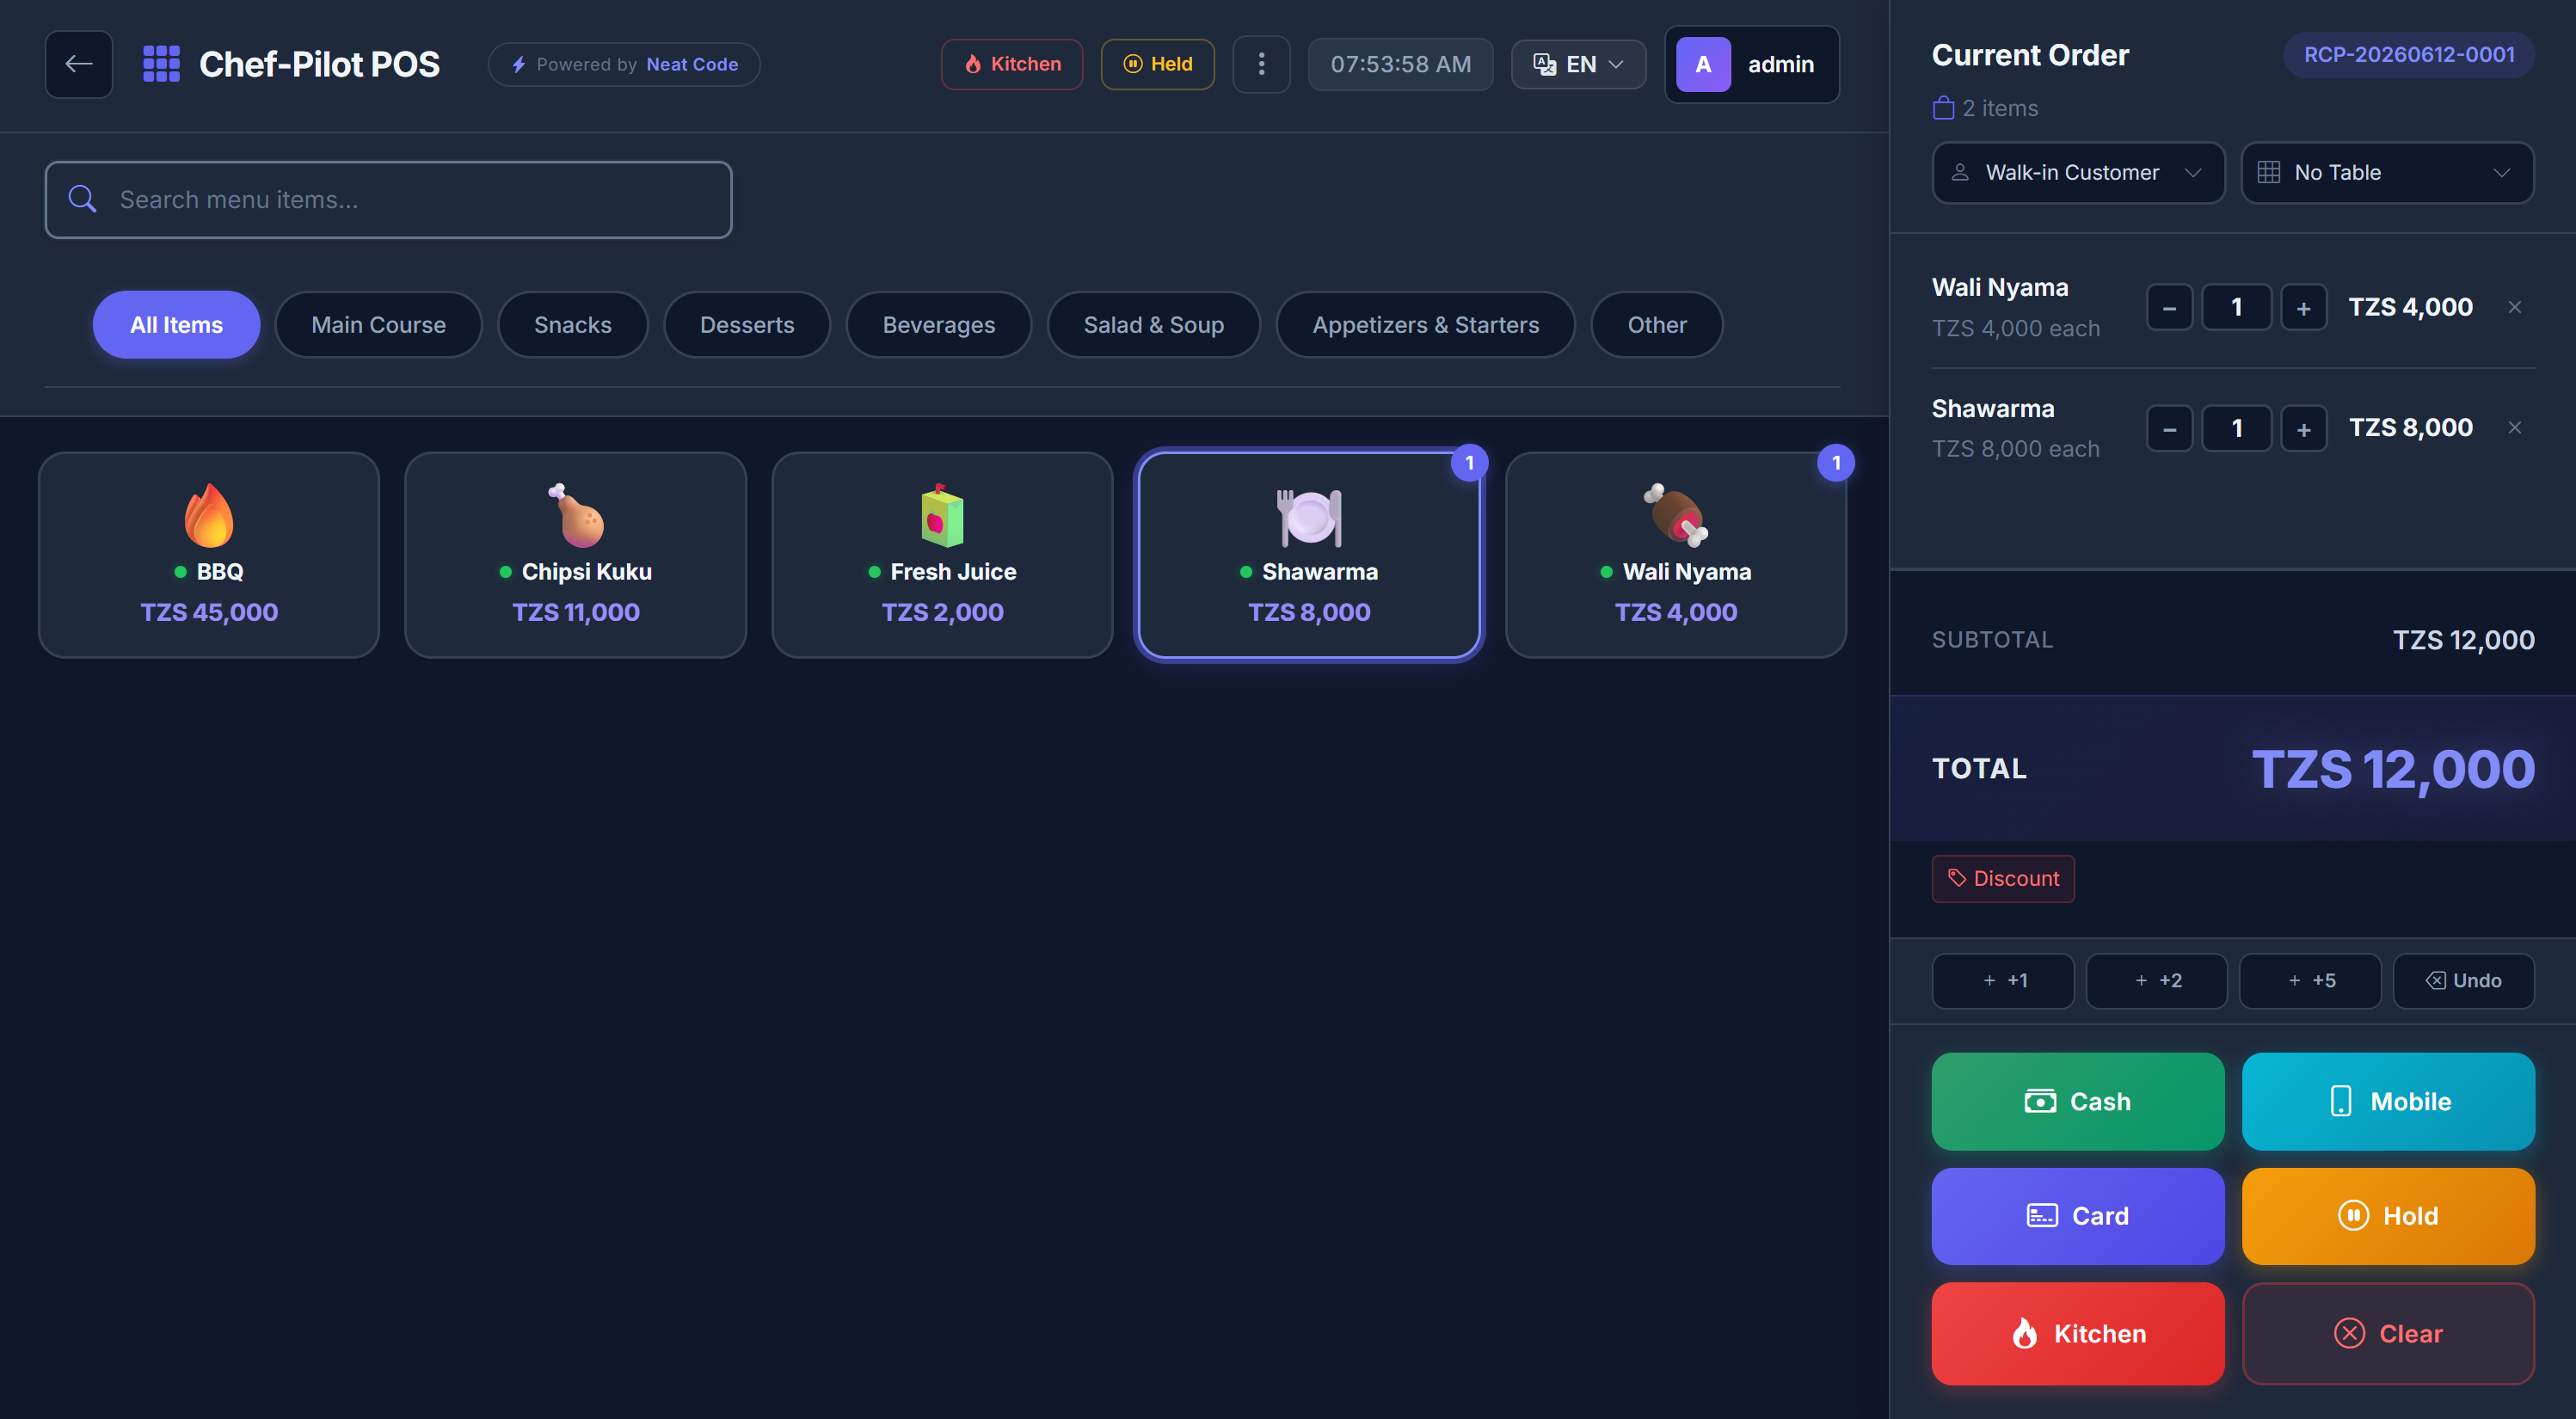
Task: Switch to the Beverages category
Action: point(938,325)
